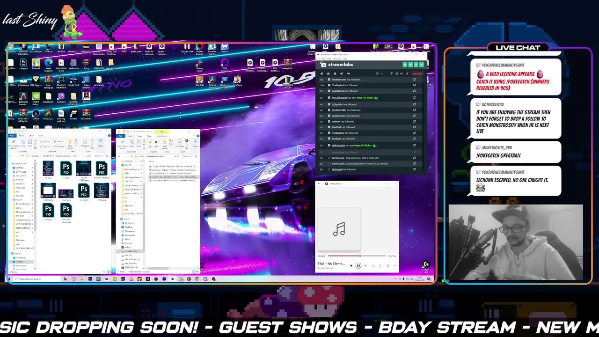The width and height of the screenshot is (599, 337).
Task: Click Media Player back arrow
Action: pyautogui.click(x=319, y=183)
